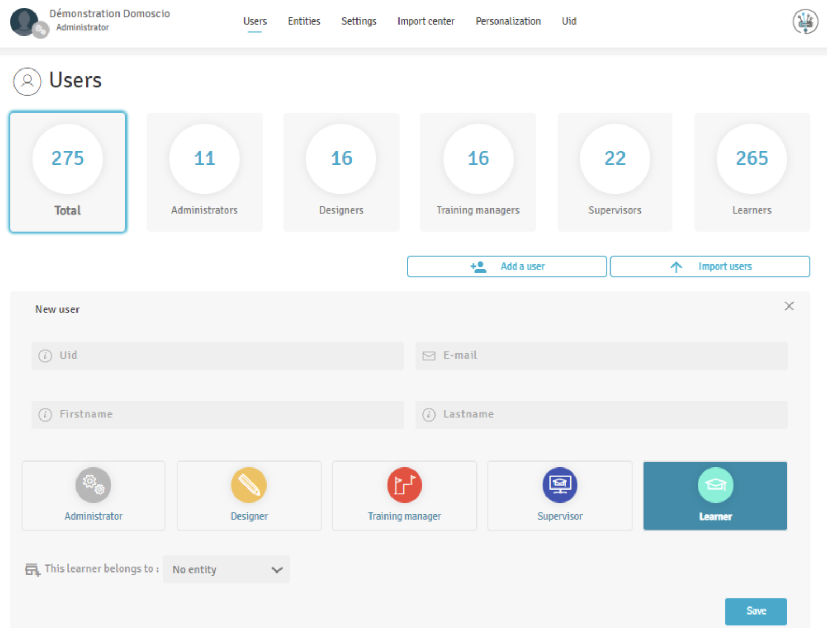827x628 pixels.
Task: Click the 'New user' heading text
Action: (x=58, y=310)
